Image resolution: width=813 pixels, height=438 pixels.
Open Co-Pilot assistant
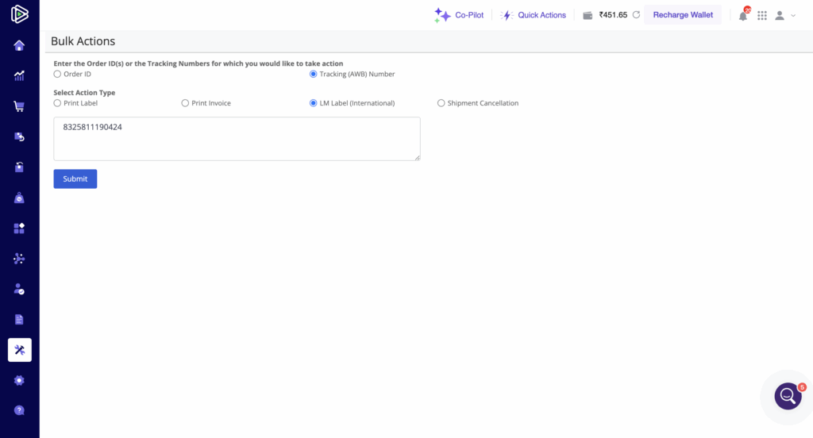click(459, 15)
